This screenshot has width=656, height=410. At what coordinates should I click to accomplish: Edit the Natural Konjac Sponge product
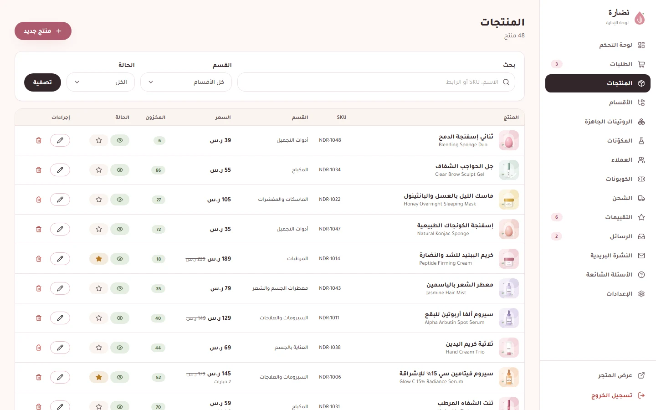click(x=60, y=229)
